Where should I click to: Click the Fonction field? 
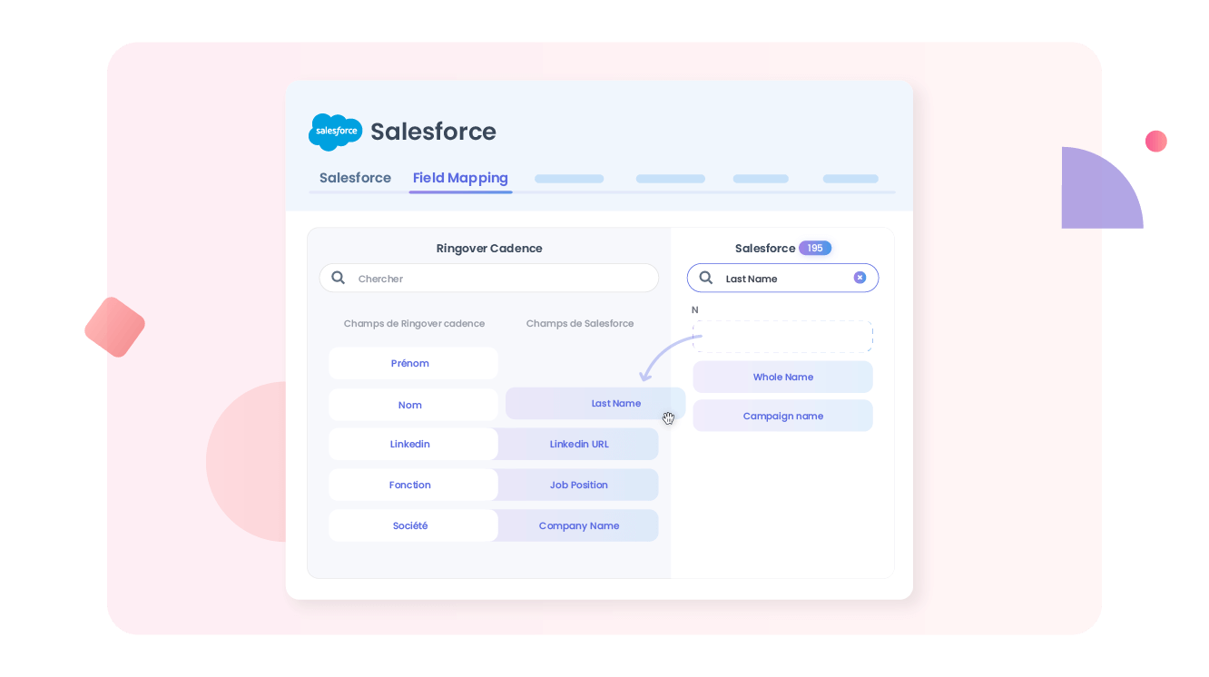(410, 485)
